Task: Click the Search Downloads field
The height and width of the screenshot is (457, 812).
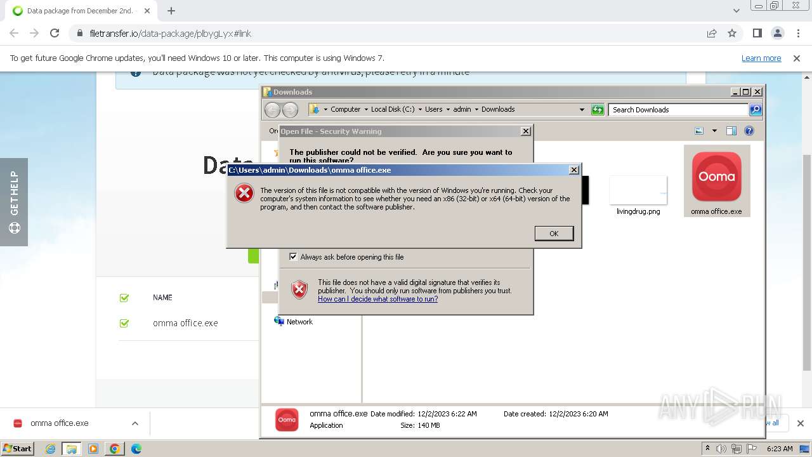Action: coord(678,109)
